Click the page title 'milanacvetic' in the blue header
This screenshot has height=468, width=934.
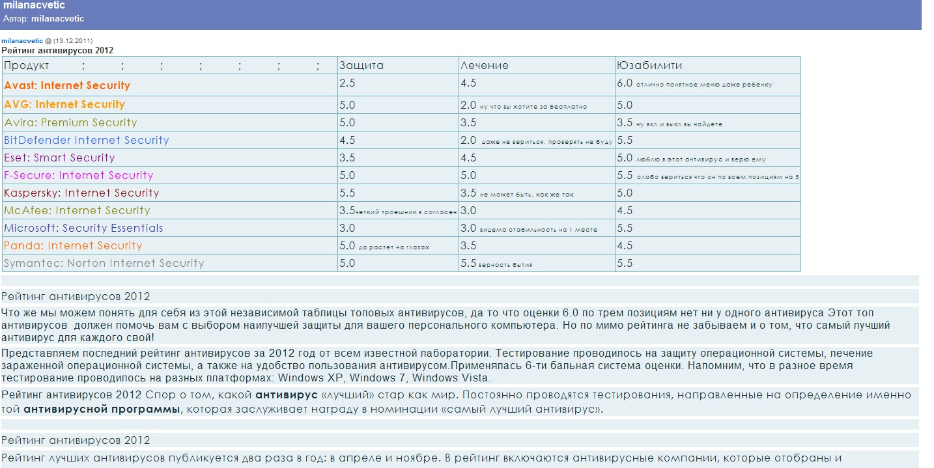(x=35, y=5)
